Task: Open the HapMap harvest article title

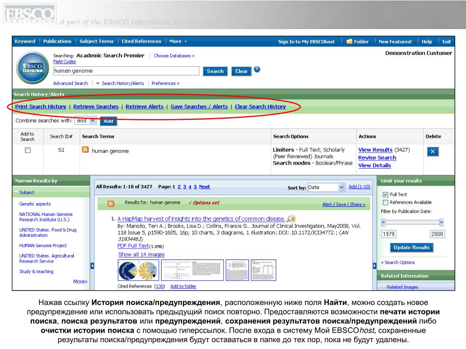Action: [201, 219]
